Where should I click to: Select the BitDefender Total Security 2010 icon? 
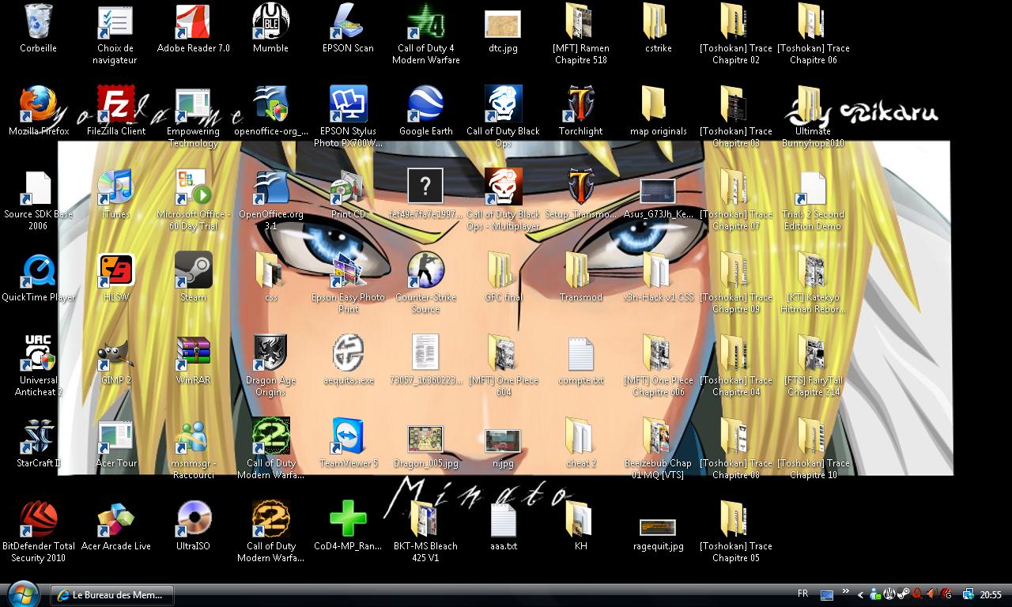[38, 519]
